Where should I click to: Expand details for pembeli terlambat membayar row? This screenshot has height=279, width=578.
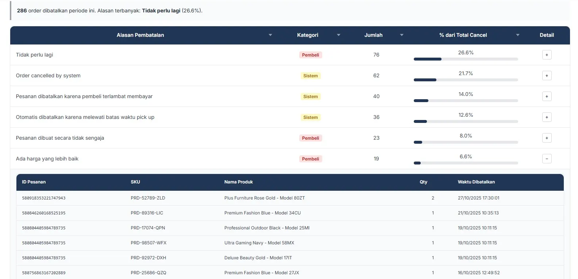pos(547,96)
